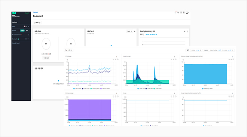The height and width of the screenshot is (137, 247).
Task: Click first 0% gauge in Daily Event
Action: [46, 44]
